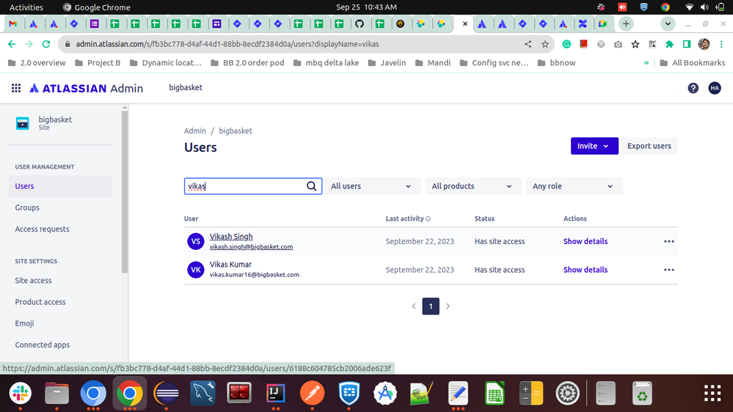Open All Bookmarks folder
The image size is (733, 412).
[693, 62]
